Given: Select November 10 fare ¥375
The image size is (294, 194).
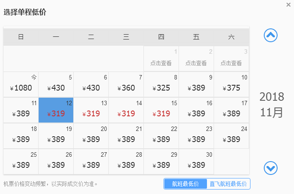Looking at the screenshot, I should (x=231, y=84).
